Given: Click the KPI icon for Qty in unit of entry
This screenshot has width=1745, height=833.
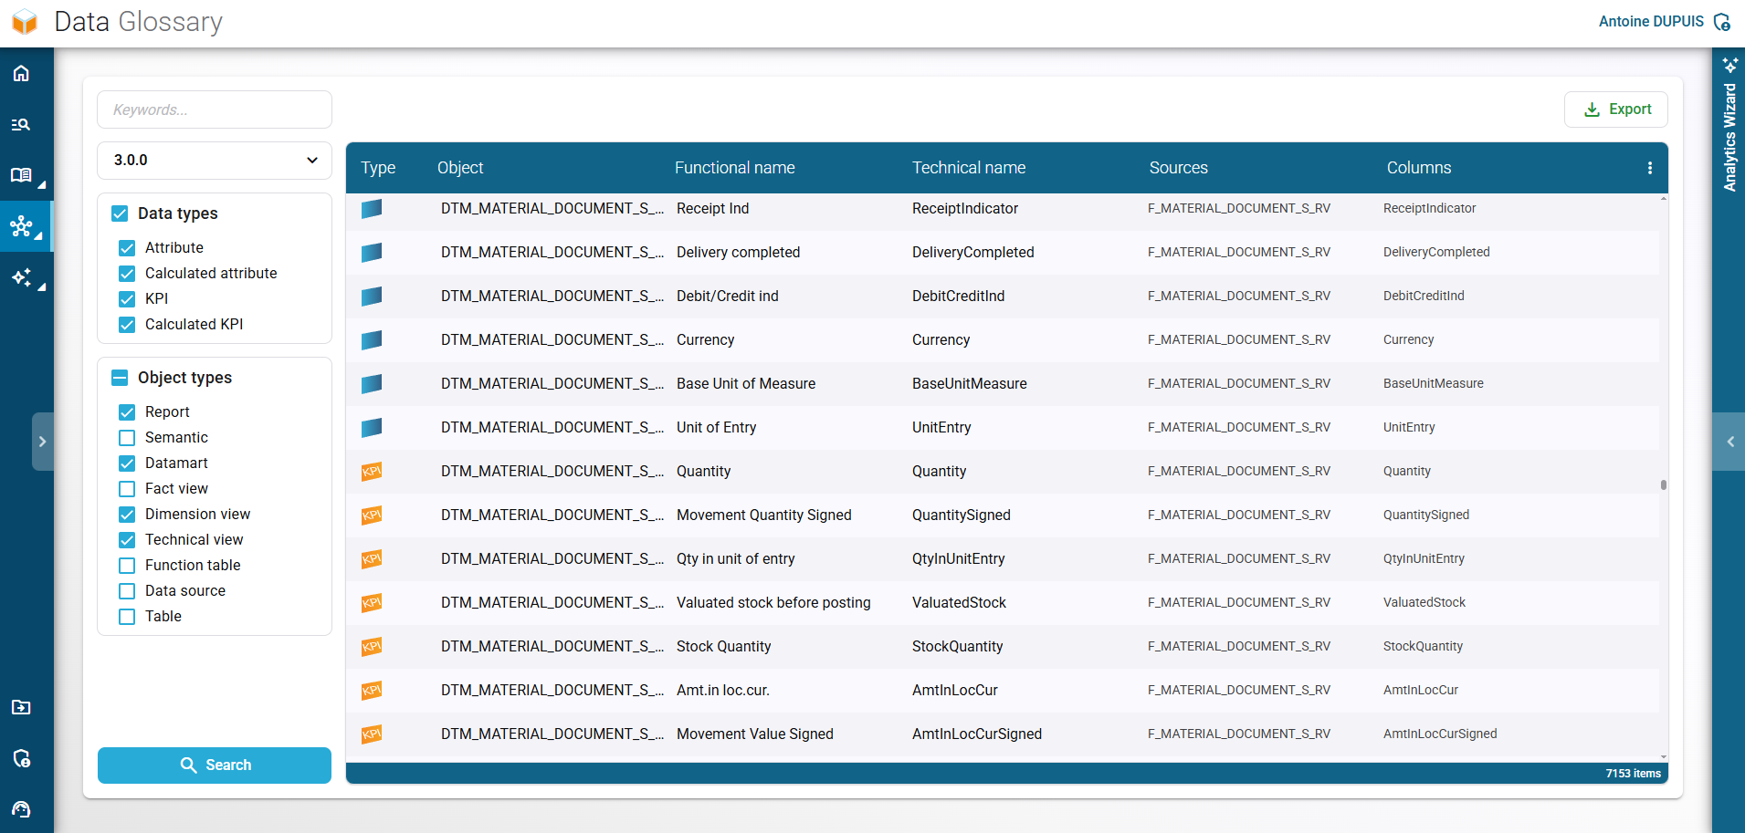Looking at the screenshot, I should [372, 559].
